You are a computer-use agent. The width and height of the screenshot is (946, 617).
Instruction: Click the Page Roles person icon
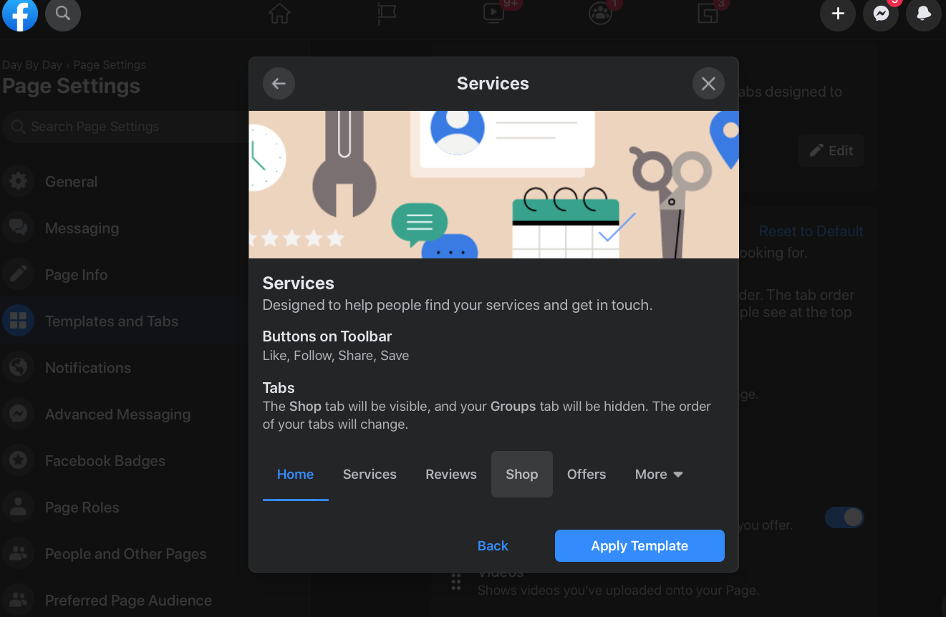(x=19, y=507)
